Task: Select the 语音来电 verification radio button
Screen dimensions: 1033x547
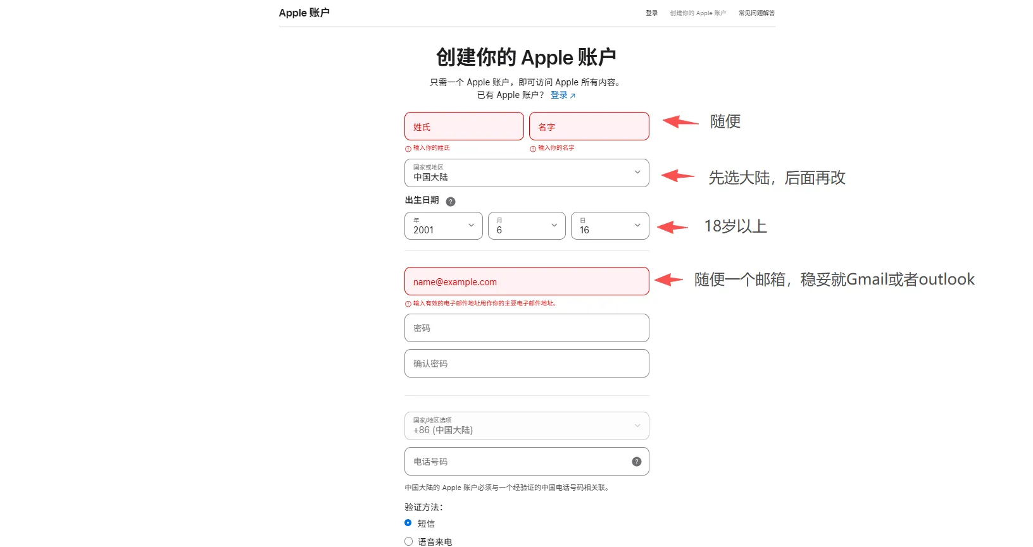Action: 408,541
